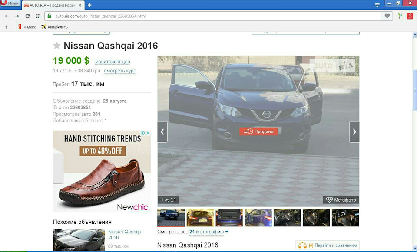Close the ad with the X icon
This screenshot has width=417, height=252.
(x=148, y=133)
